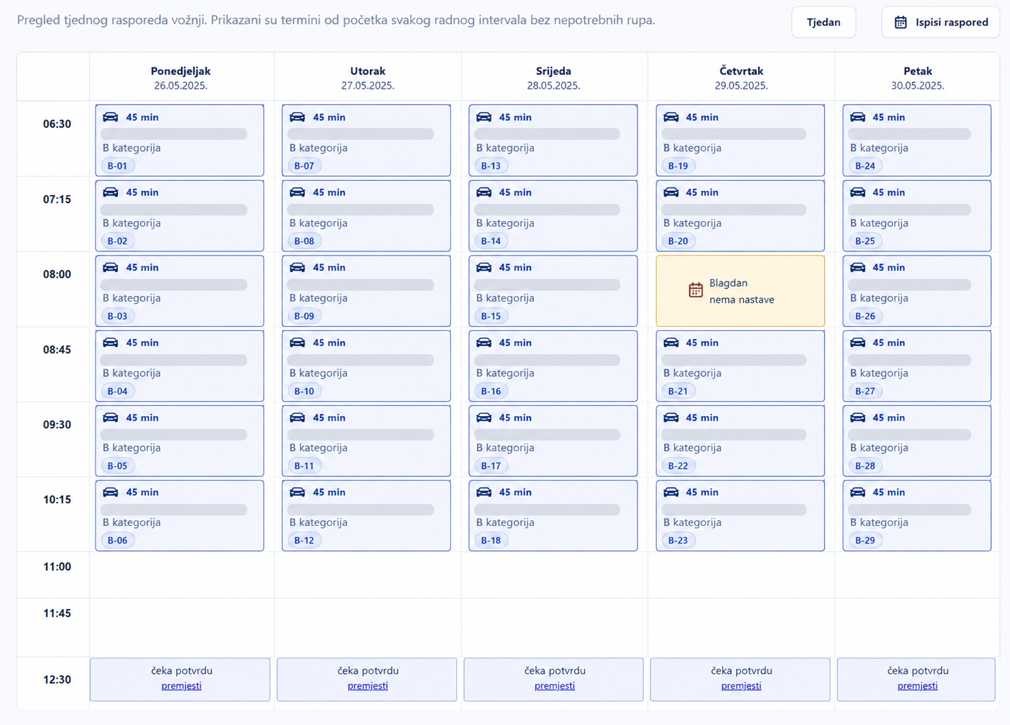Click the car icon in lesson B-13
The height and width of the screenshot is (725, 1010).
point(484,117)
